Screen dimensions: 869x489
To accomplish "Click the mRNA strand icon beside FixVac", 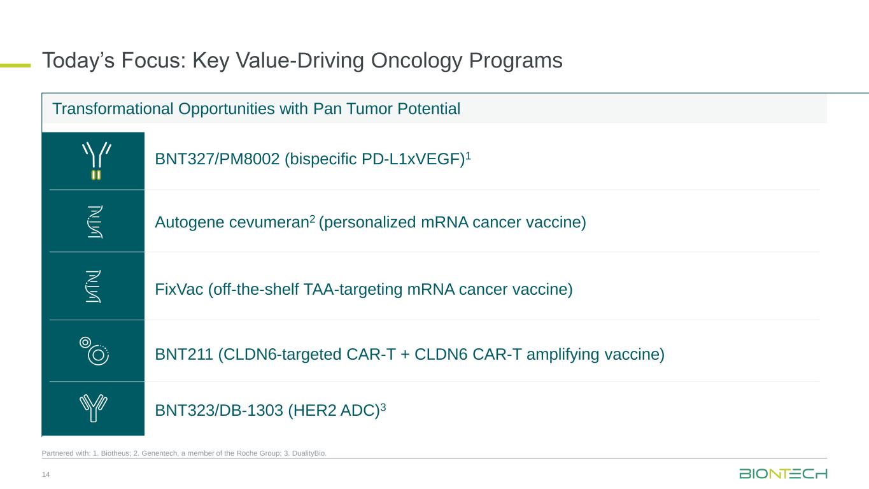I will (95, 287).
